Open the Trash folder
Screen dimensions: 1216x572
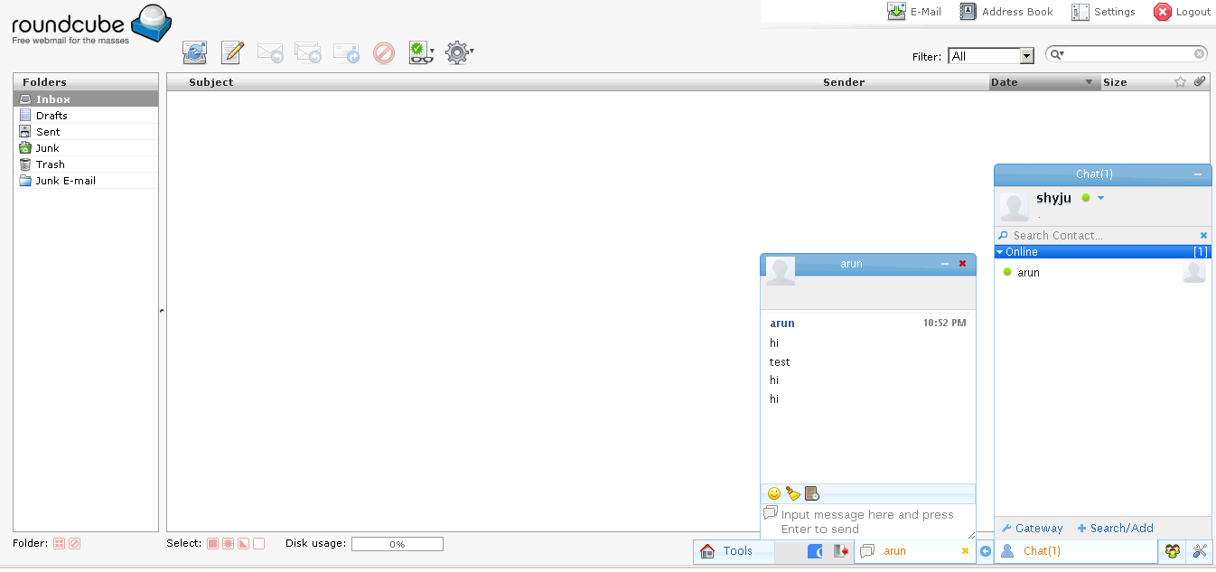[86, 164]
